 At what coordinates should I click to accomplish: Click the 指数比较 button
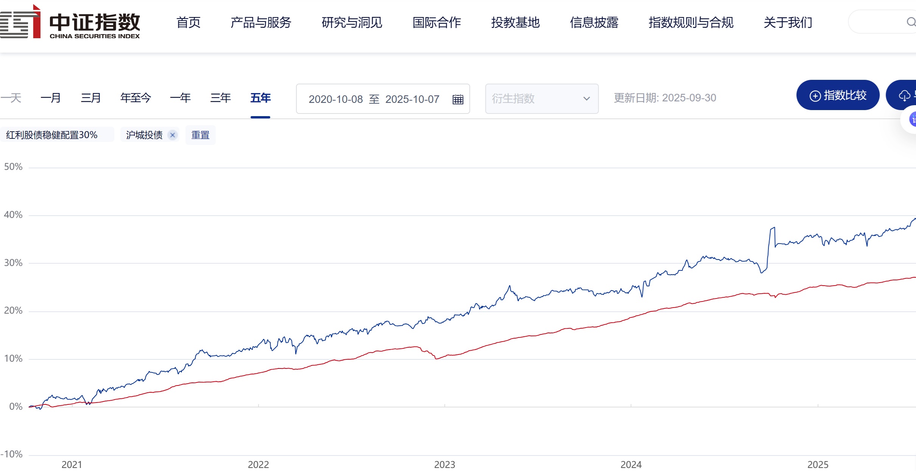pyautogui.click(x=838, y=95)
